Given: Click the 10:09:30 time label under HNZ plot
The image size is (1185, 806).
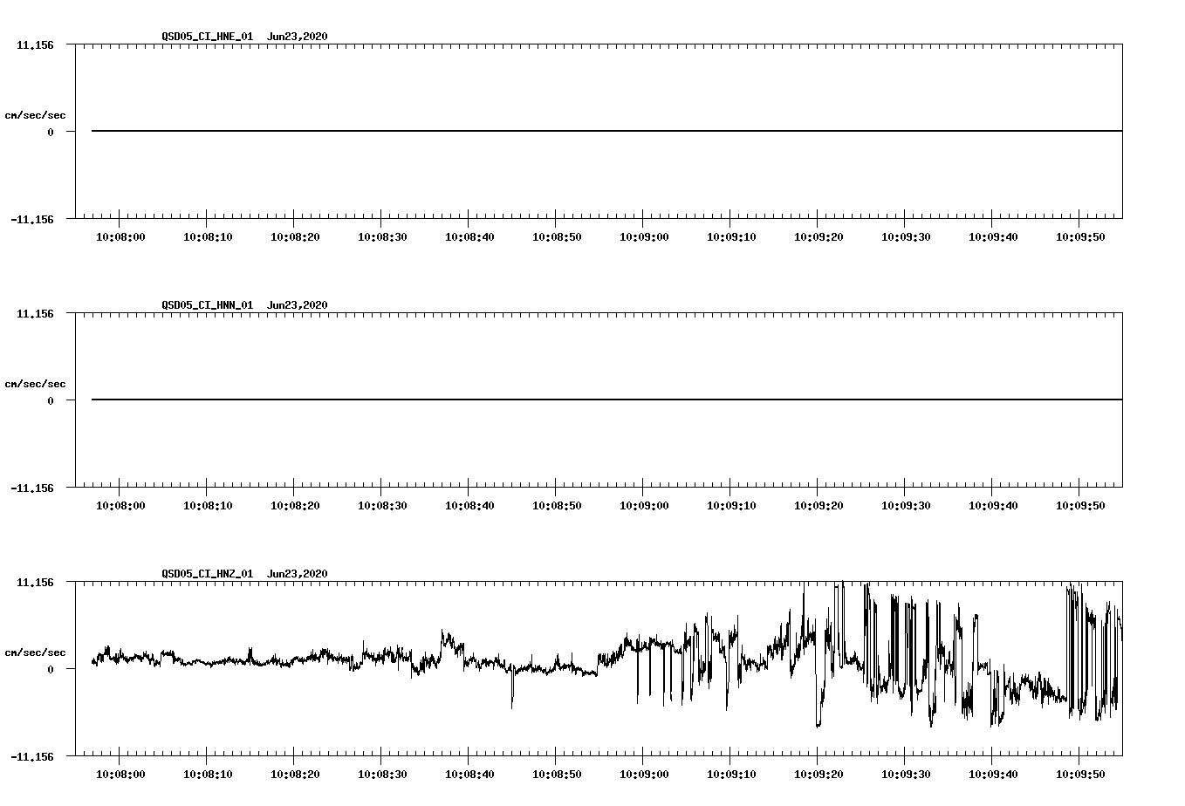Looking at the screenshot, I should 906,775.
